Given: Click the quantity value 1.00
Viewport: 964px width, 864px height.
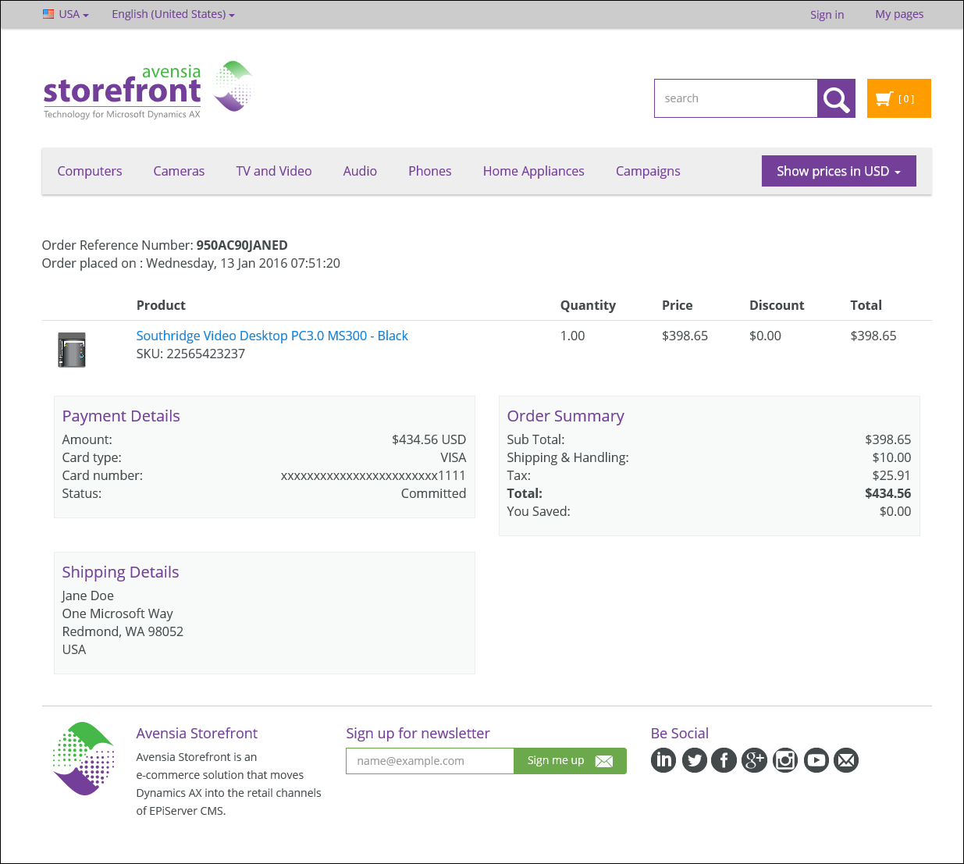Looking at the screenshot, I should coord(572,336).
